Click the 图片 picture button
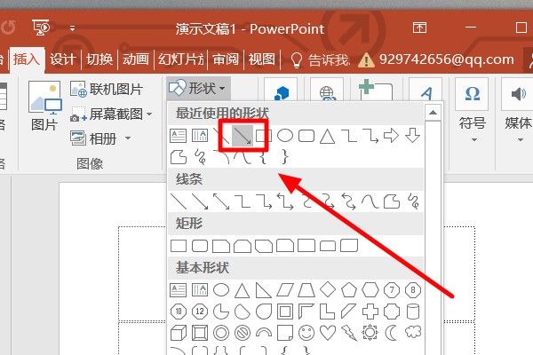The height and width of the screenshot is (355, 533). pos(44,106)
